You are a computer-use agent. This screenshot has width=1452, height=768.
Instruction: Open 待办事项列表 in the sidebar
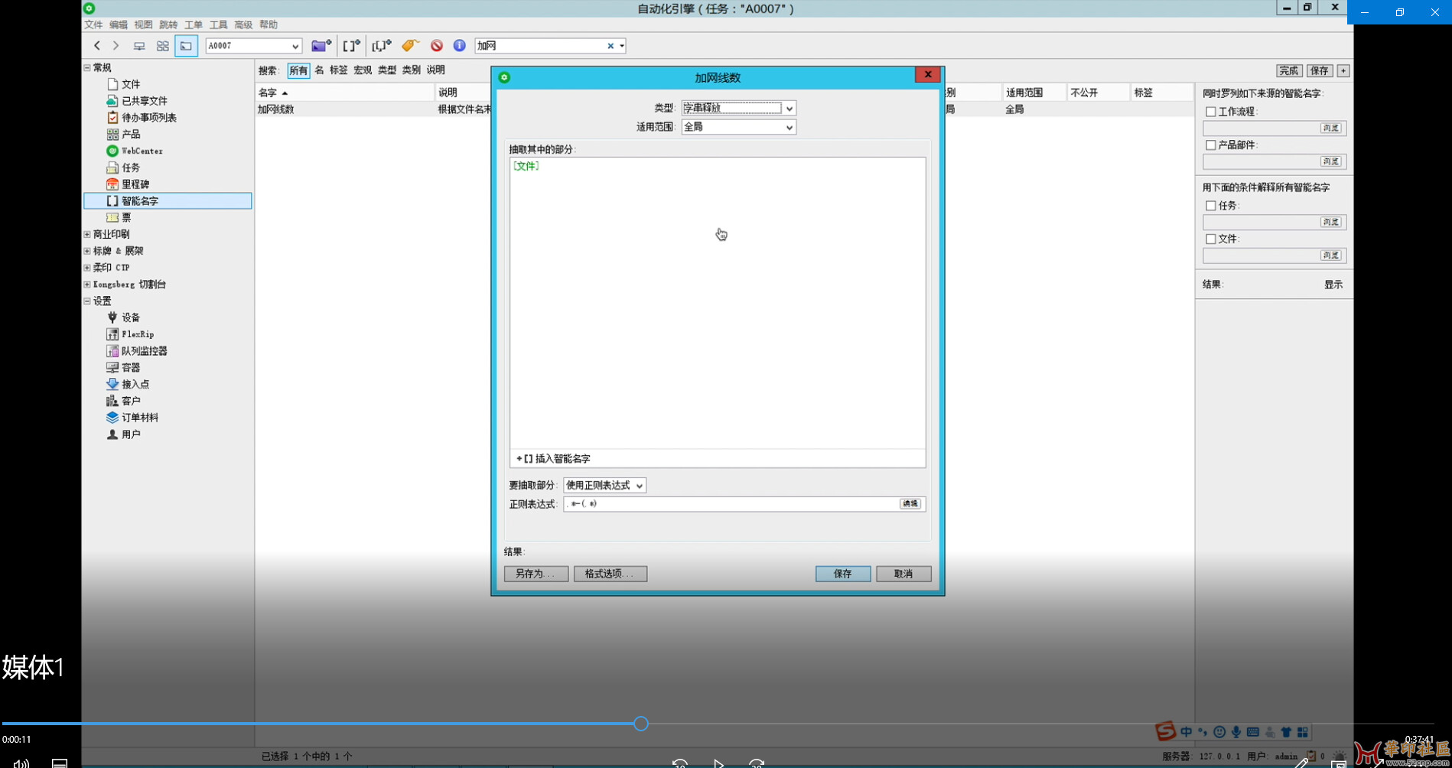point(149,118)
